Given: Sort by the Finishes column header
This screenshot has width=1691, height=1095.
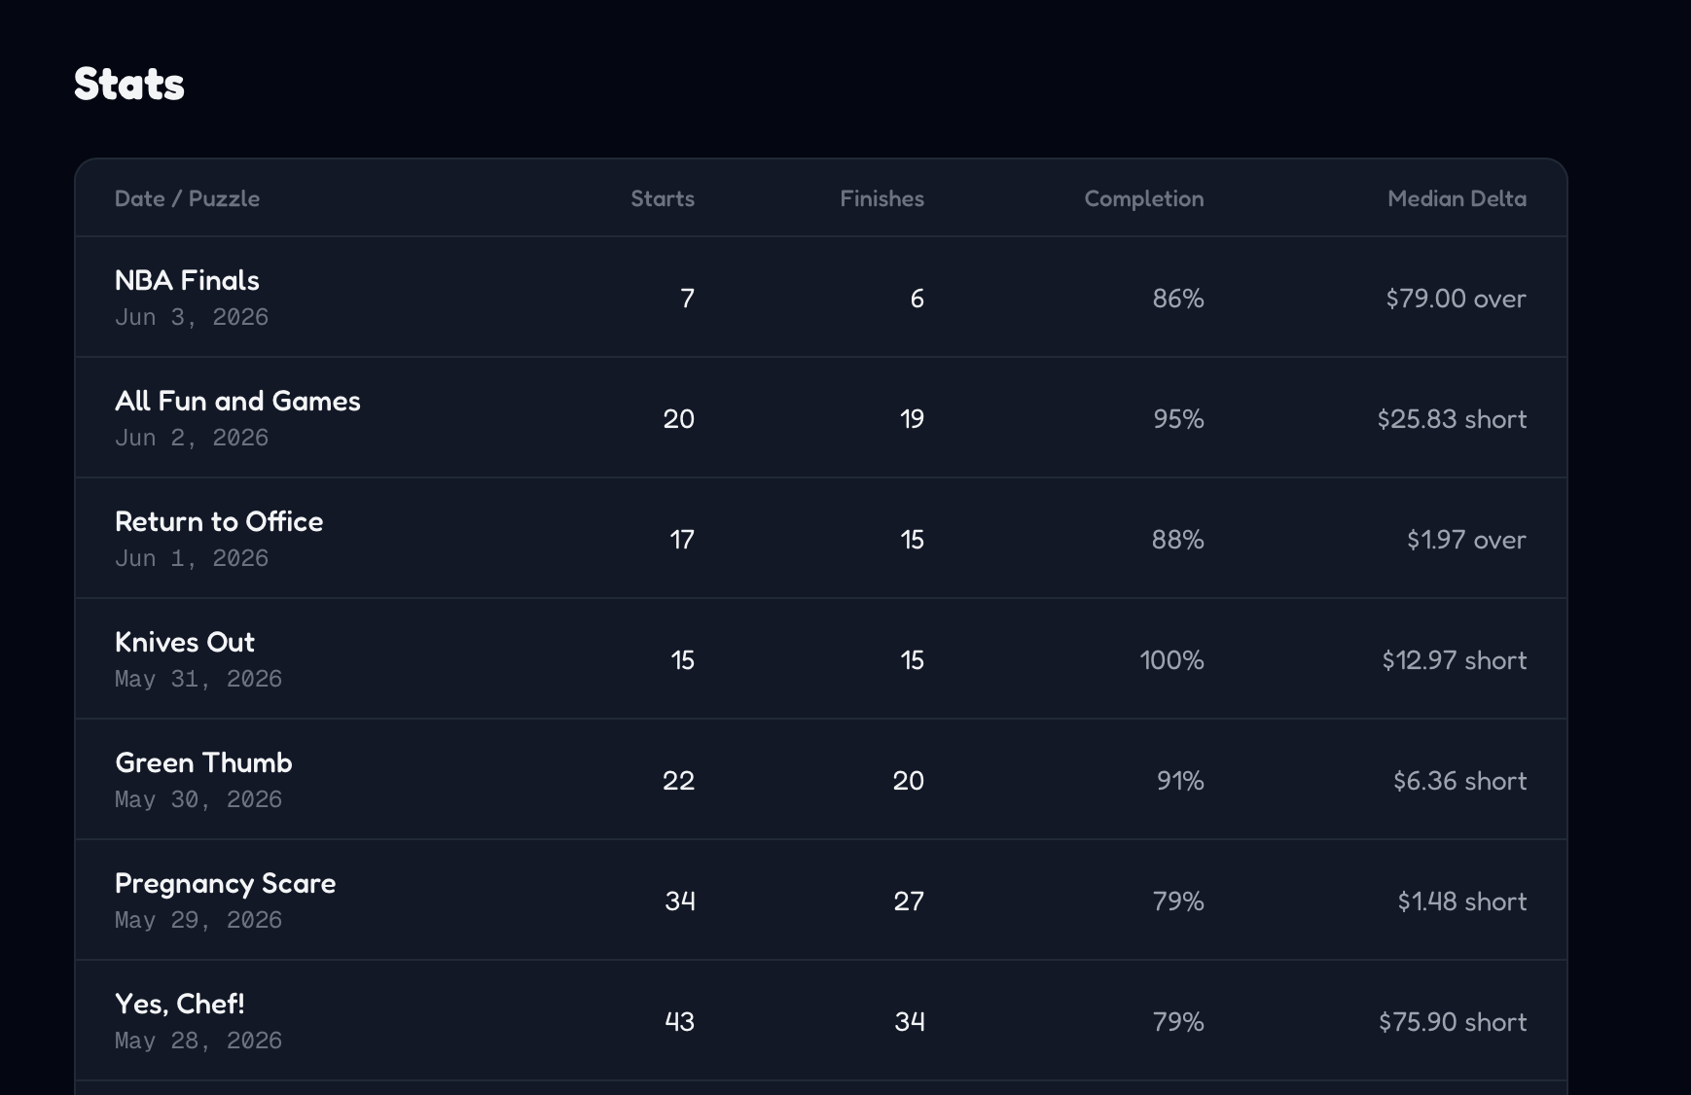Looking at the screenshot, I should (881, 198).
